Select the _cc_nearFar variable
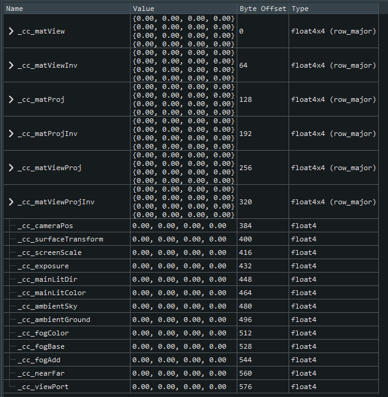 click(x=43, y=373)
